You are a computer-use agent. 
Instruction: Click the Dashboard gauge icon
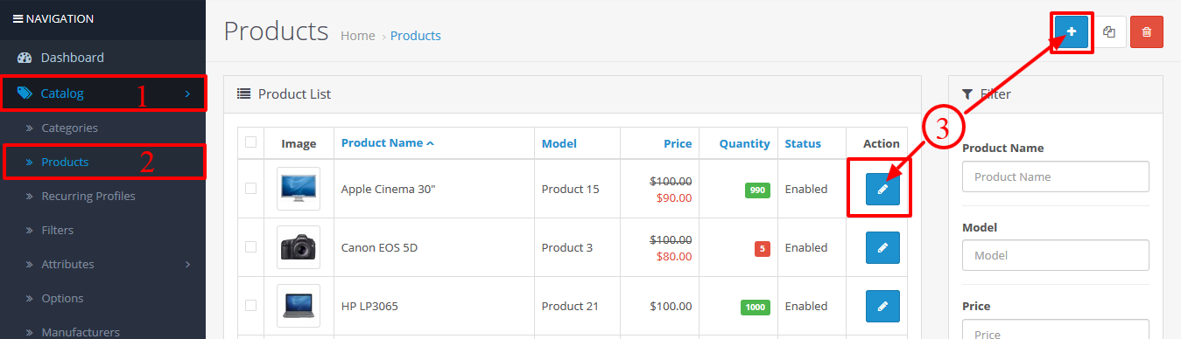coord(25,58)
